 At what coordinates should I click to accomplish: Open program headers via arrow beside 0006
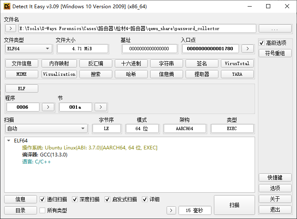click(x=48, y=107)
